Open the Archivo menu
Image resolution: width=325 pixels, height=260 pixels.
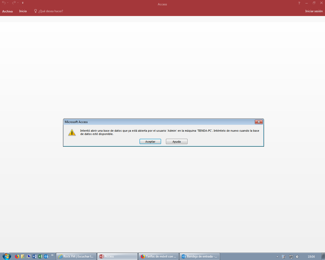7,11
